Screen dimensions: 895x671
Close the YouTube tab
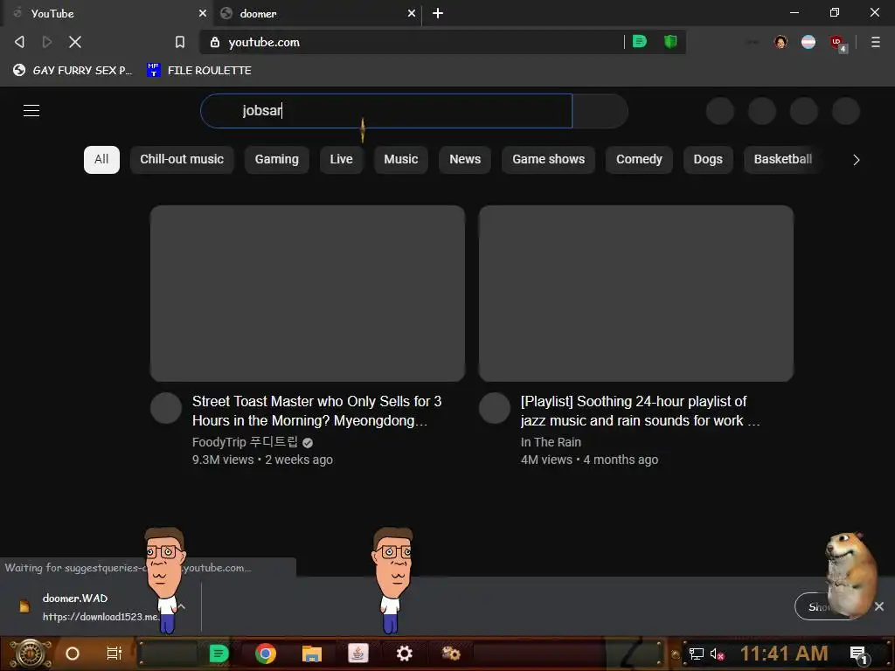click(x=203, y=13)
